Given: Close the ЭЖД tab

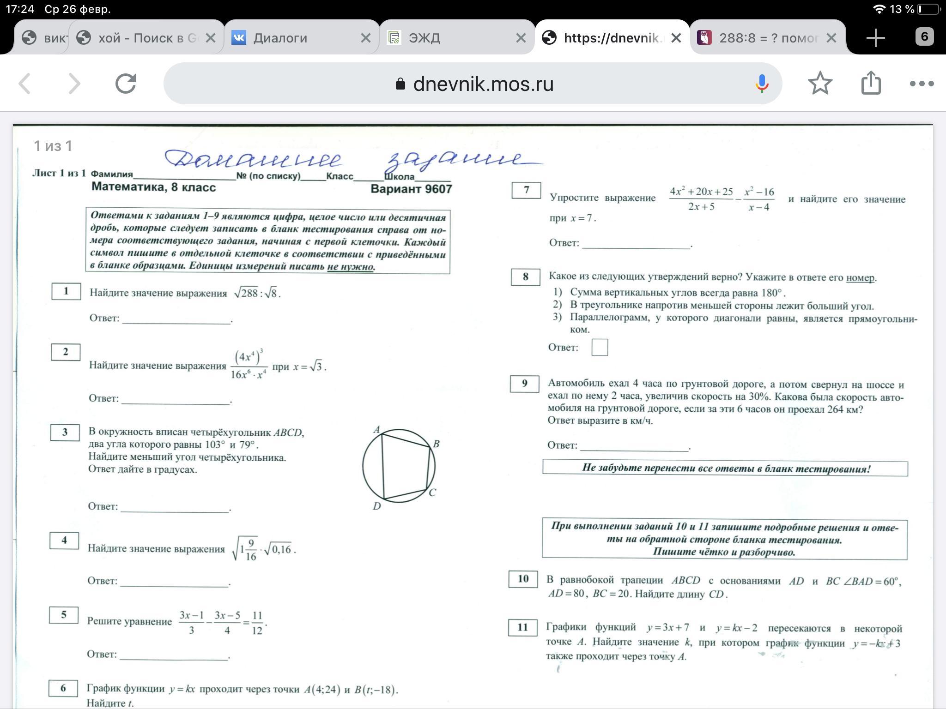Looking at the screenshot, I should pos(521,38).
